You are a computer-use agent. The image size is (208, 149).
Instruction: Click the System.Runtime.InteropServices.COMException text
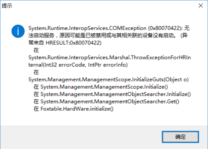80,28
